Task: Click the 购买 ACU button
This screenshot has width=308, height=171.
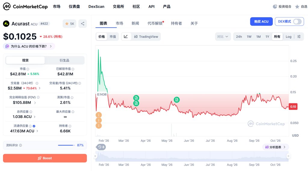Action: (261, 21)
